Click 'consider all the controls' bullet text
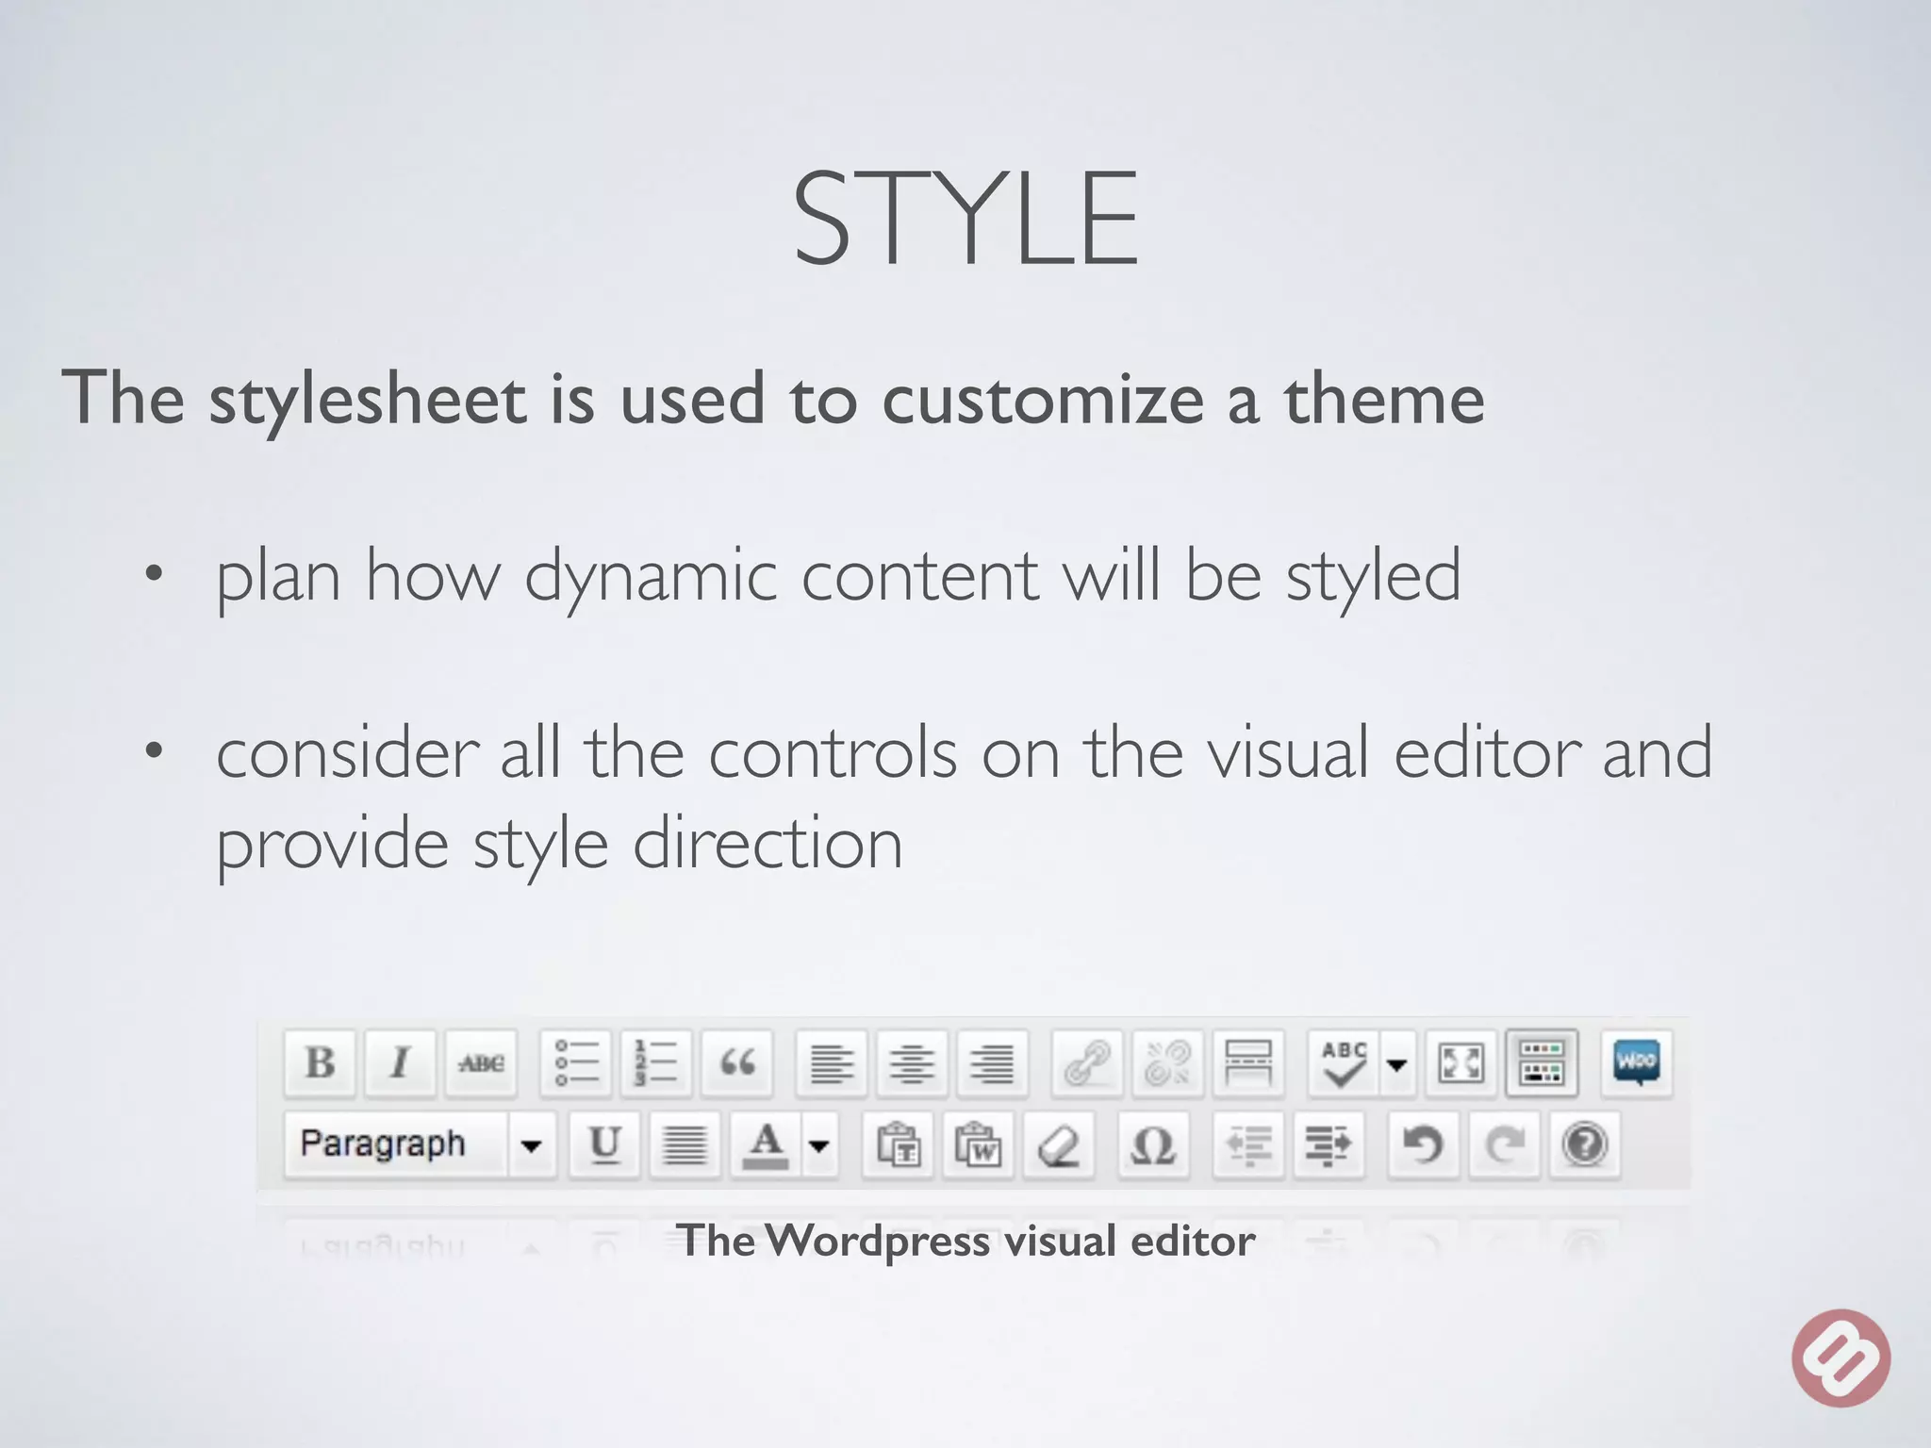The height and width of the screenshot is (1448, 1931). [964, 798]
